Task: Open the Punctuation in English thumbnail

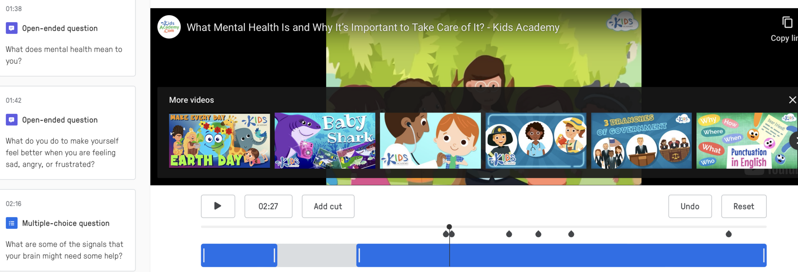Action: point(747,141)
